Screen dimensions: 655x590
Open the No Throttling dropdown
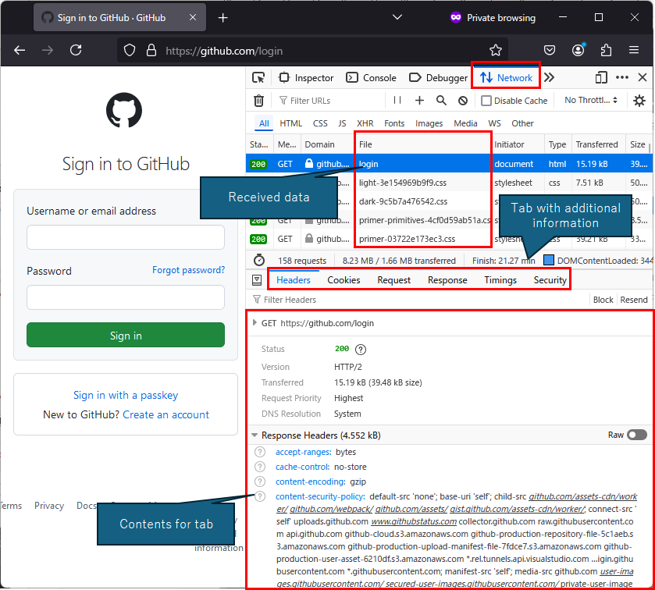pos(590,100)
